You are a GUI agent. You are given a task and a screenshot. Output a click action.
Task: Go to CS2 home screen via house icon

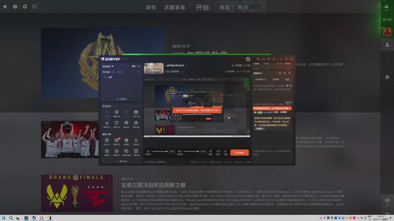point(5,7)
